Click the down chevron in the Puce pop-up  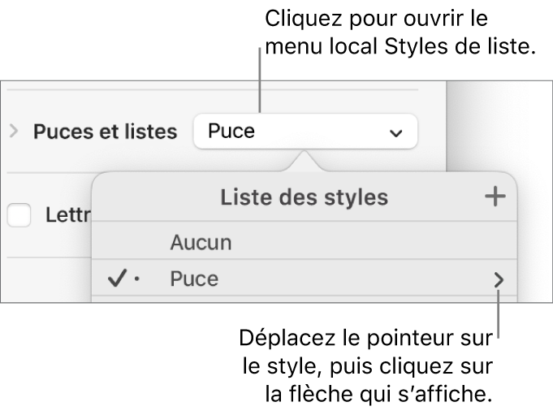pyautogui.click(x=395, y=132)
